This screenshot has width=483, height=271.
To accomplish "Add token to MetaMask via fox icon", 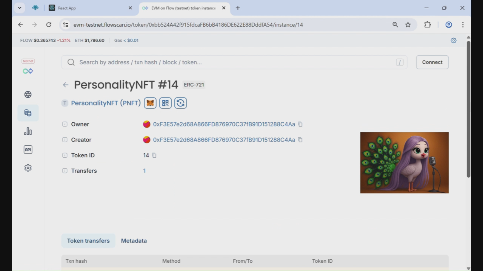I will tap(150, 103).
